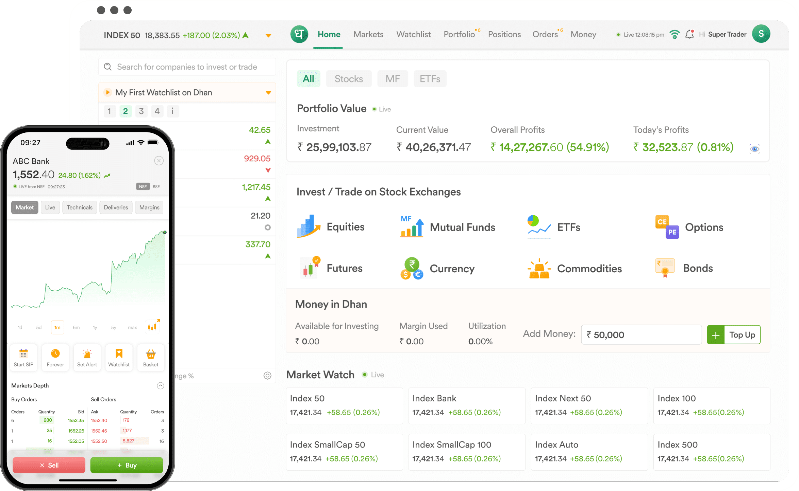Click the company search field
The height and width of the screenshot is (491, 799).
[187, 67]
